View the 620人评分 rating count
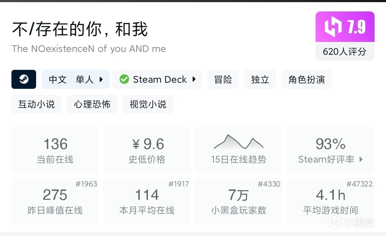Screen dimensions: 386x236 point(345,52)
